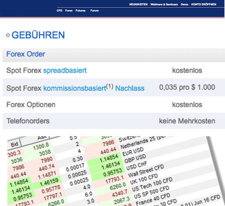This screenshot has width=225, height=206.
Task: Click 'Wall Street CFD' in the quotes image
Action: [x=146, y=171]
